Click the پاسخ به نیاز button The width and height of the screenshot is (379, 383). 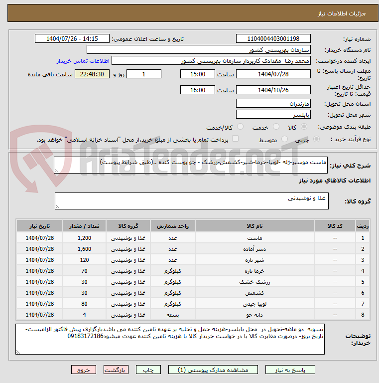(290, 370)
